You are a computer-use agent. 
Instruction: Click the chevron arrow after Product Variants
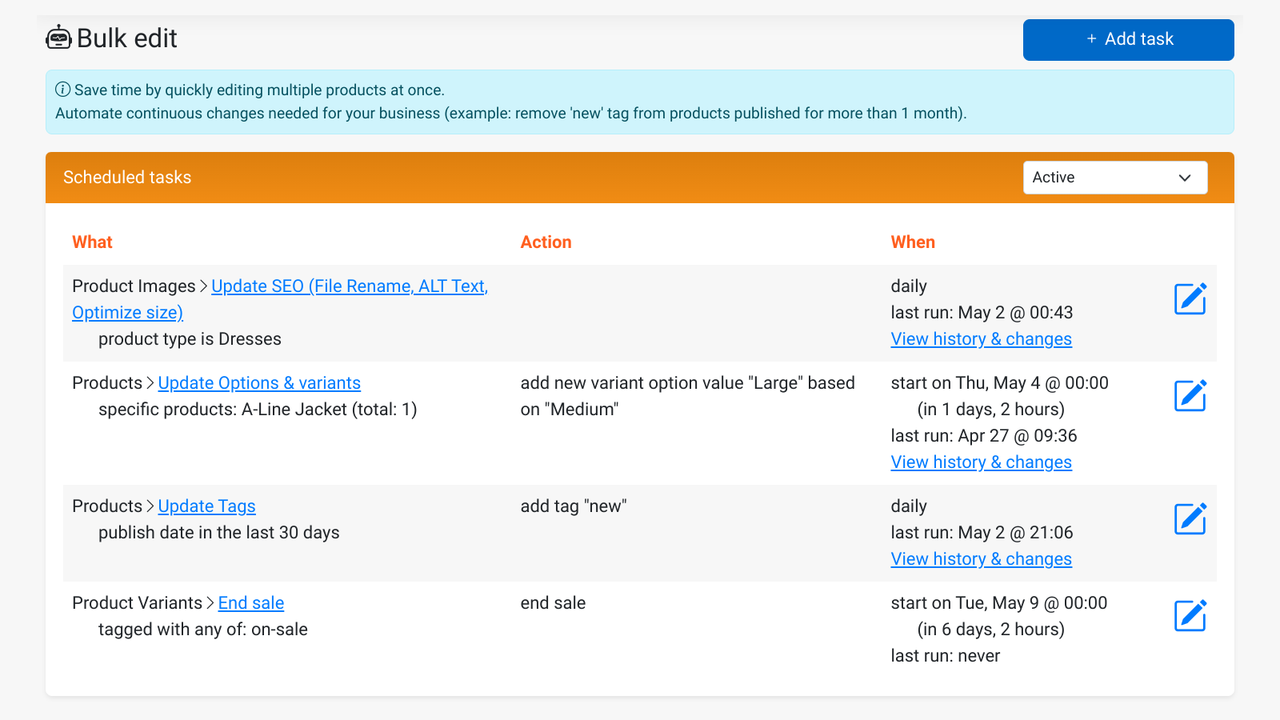[210, 603]
